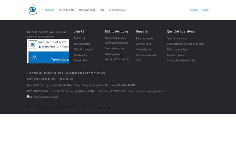Screen dimensions: 236x147
Task: Open Cơ chế giải quyết tranh chấp link
Action: pyautogui.click(x=182, y=61)
